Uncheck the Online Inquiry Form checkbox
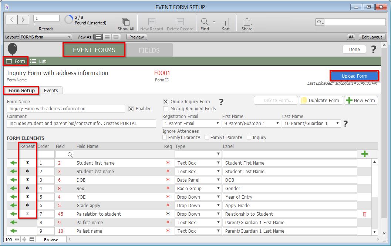This screenshot has width=391, height=246. (x=166, y=102)
